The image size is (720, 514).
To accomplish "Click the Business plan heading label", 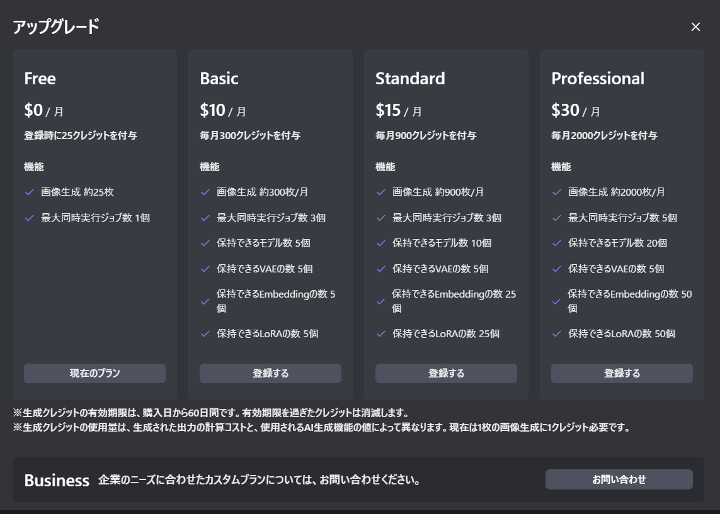I will [57, 481].
